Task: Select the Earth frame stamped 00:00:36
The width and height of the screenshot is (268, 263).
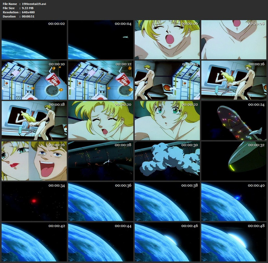Action: pos(101,202)
